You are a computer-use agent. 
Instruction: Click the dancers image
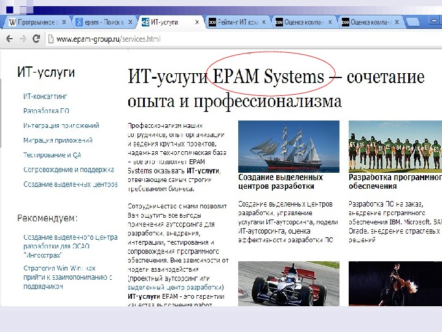395,283
